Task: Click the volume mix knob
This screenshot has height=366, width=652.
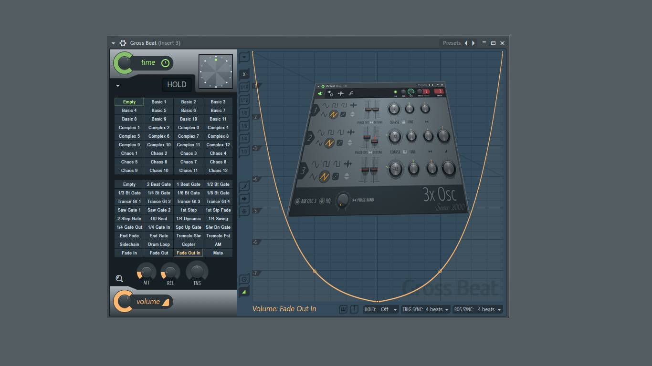Action: [124, 302]
